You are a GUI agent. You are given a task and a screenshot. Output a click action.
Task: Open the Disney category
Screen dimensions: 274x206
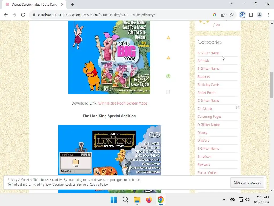[x=202, y=133]
